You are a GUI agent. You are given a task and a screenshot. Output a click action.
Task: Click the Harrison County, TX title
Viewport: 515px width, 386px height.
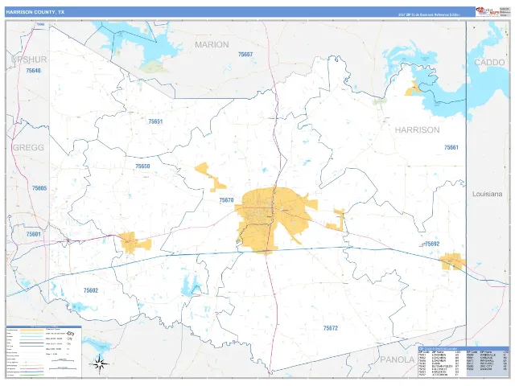35,12
